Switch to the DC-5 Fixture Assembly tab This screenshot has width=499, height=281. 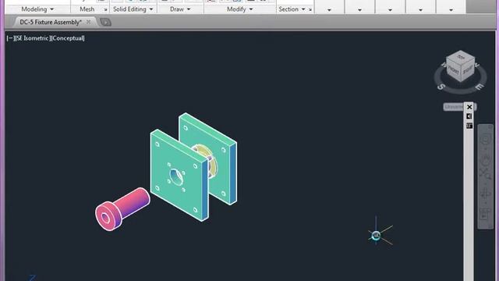tap(51, 22)
